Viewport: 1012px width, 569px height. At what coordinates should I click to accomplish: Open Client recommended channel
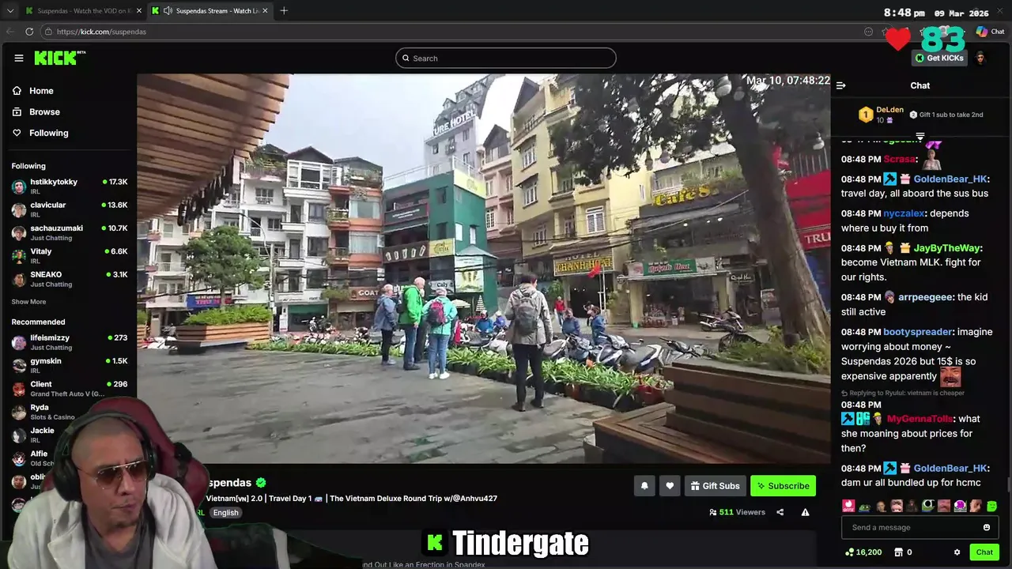(x=69, y=388)
